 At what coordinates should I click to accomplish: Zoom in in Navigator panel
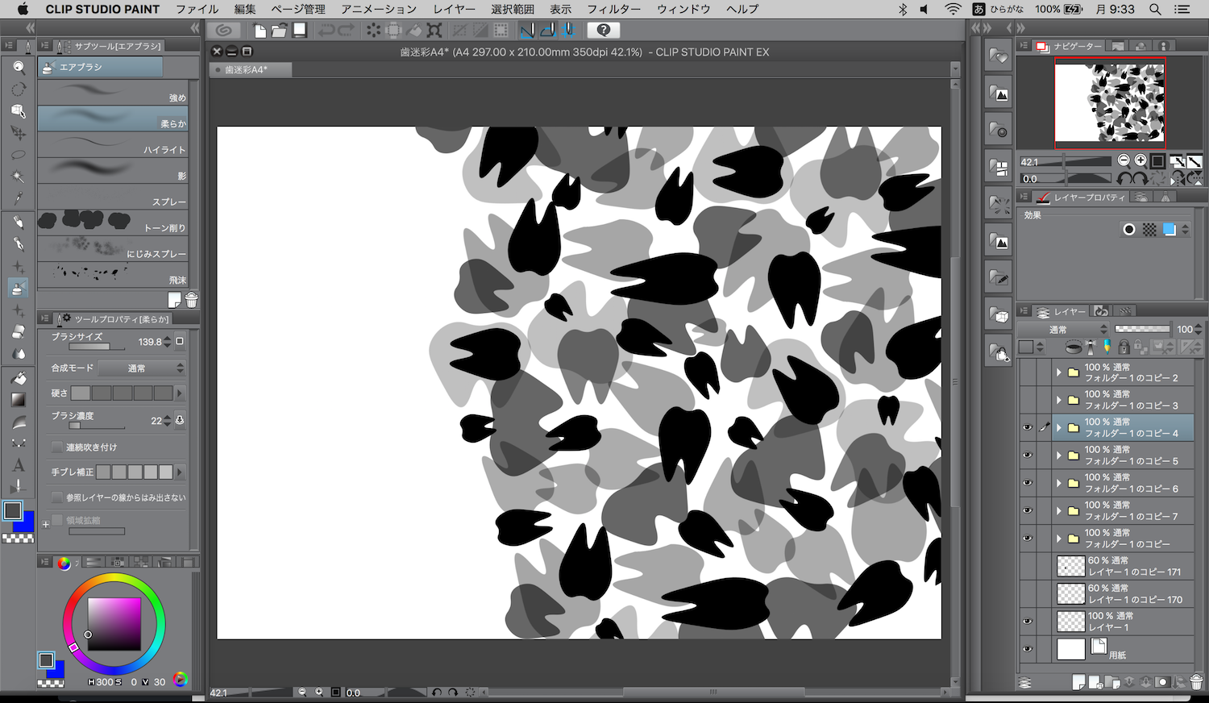point(1140,160)
